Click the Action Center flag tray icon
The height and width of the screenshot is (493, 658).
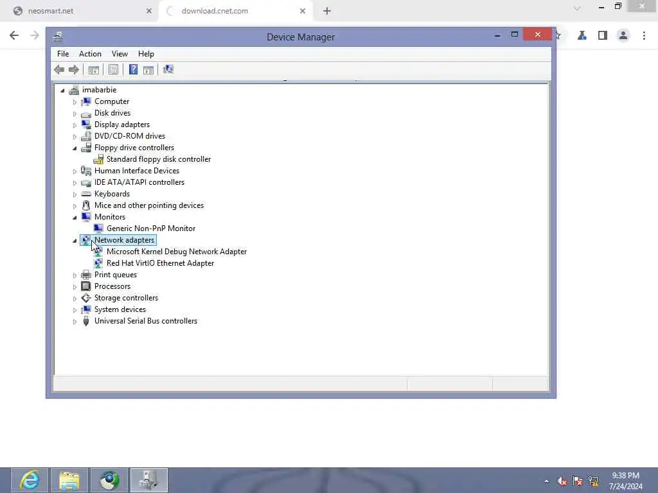click(578, 481)
